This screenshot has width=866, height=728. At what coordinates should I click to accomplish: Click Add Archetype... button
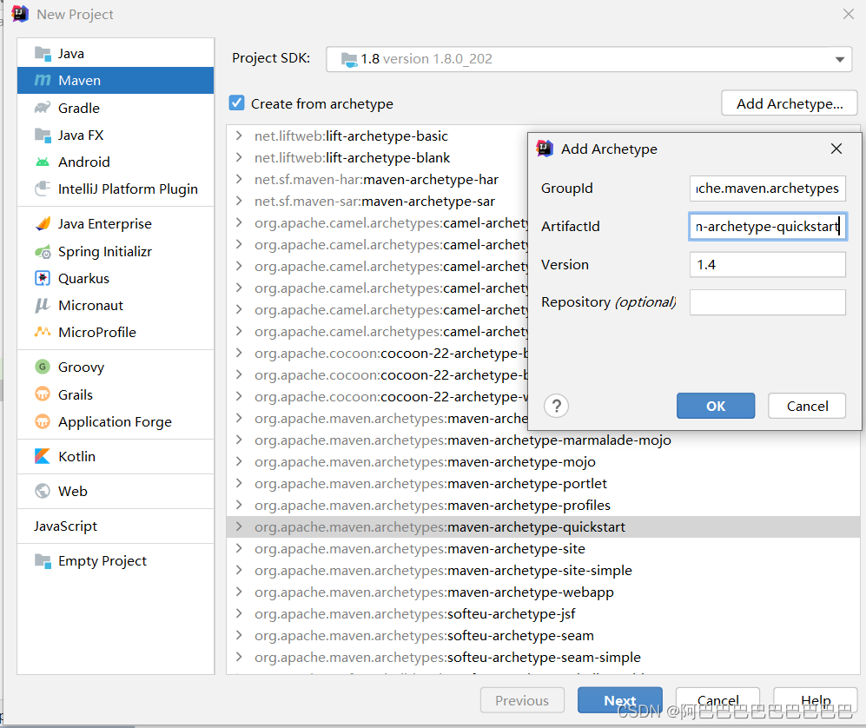(790, 103)
